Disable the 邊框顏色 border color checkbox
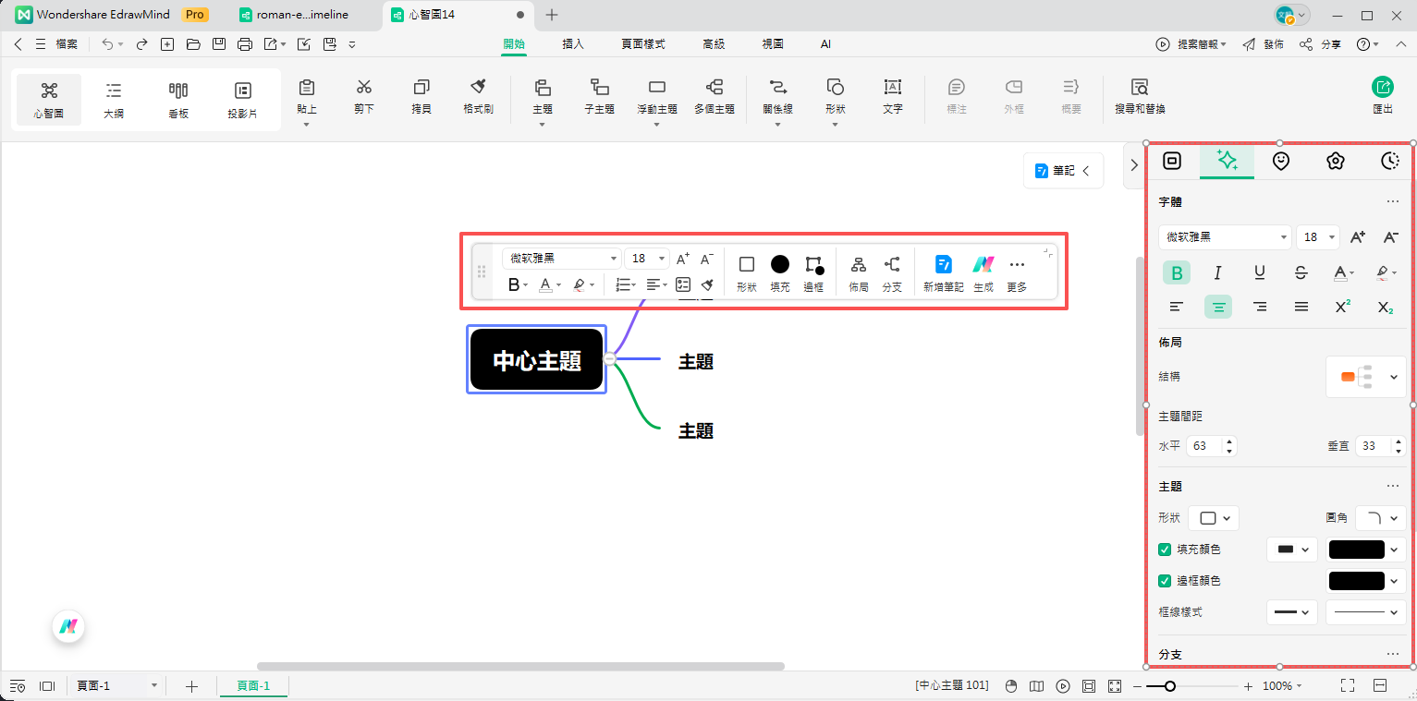1417x701 pixels. tap(1165, 580)
